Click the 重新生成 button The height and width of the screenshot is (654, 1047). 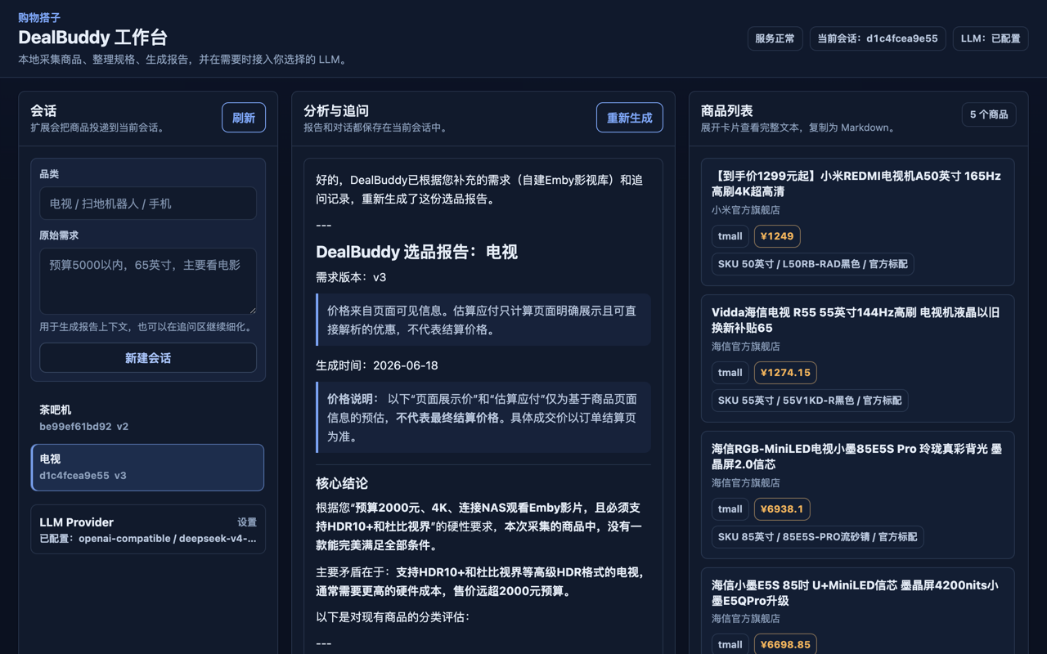pyautogui.click(x=630, y=118)
